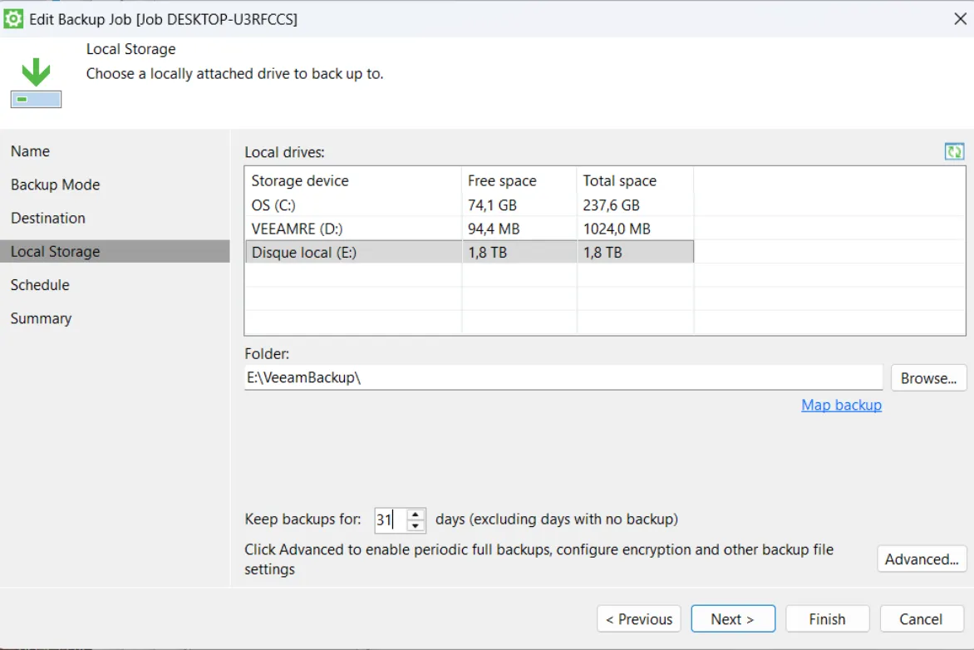Click Next to continue the wizard

point(733,618)
